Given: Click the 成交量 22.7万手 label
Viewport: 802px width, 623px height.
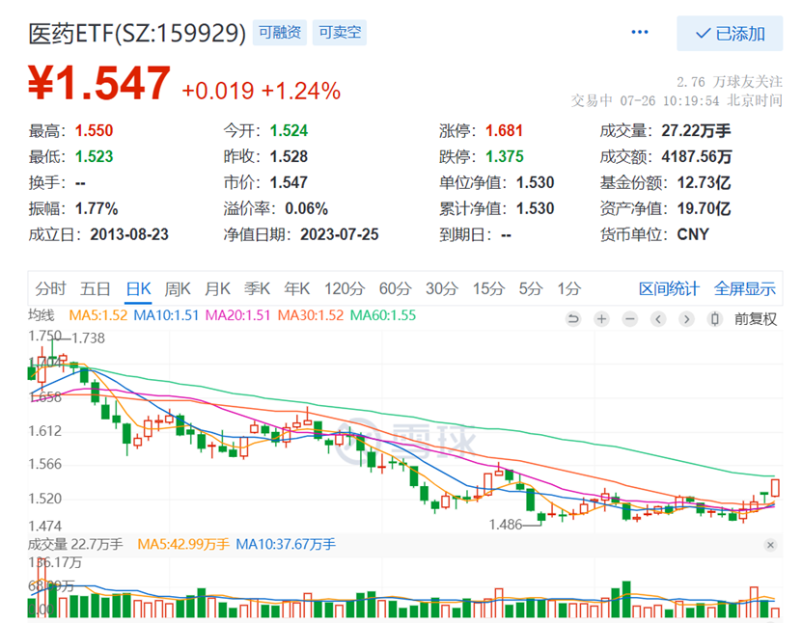Looking at the screenshot, I should [x=75, y=544].
